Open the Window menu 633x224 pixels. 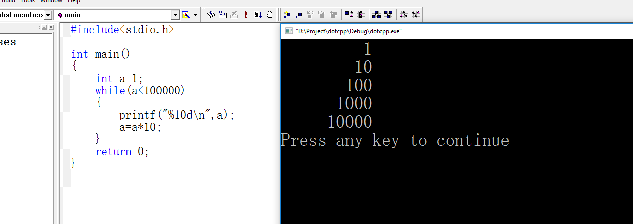coord(51,2)
